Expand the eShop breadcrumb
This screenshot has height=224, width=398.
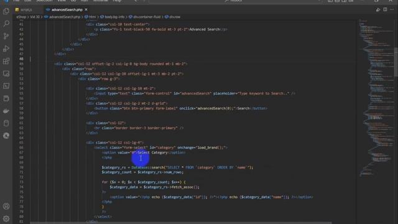21,17
